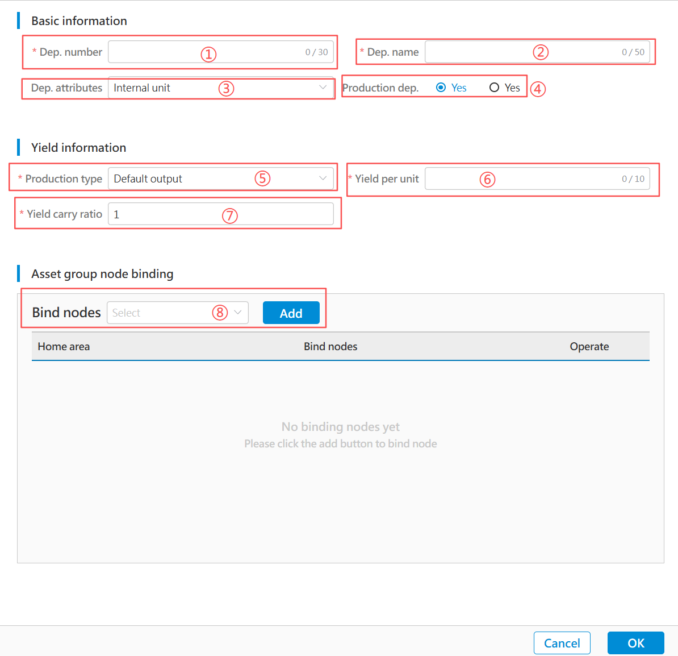
Task: Click the Operate column header
Action: coord(589,347)
